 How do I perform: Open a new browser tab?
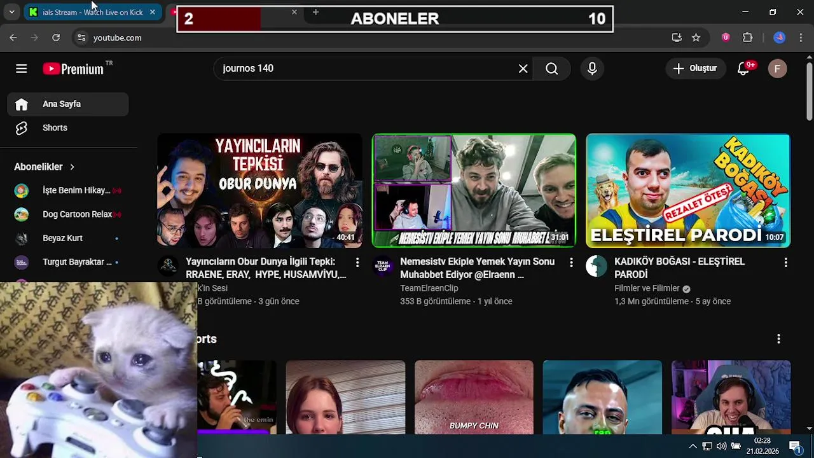pos(315,12)
